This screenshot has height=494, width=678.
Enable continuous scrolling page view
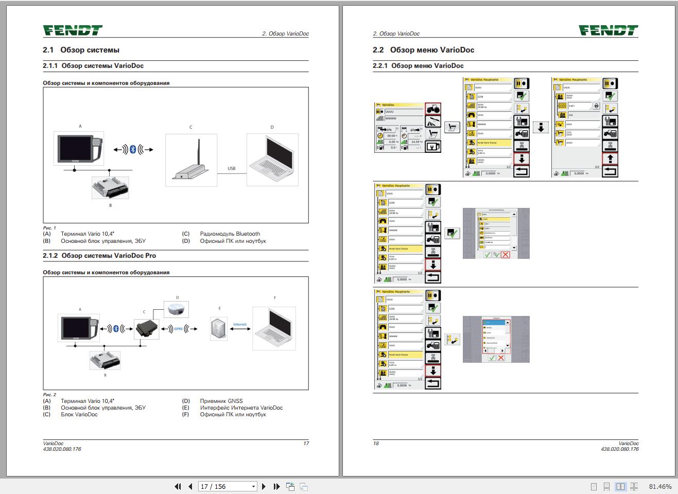pos(607,486)
